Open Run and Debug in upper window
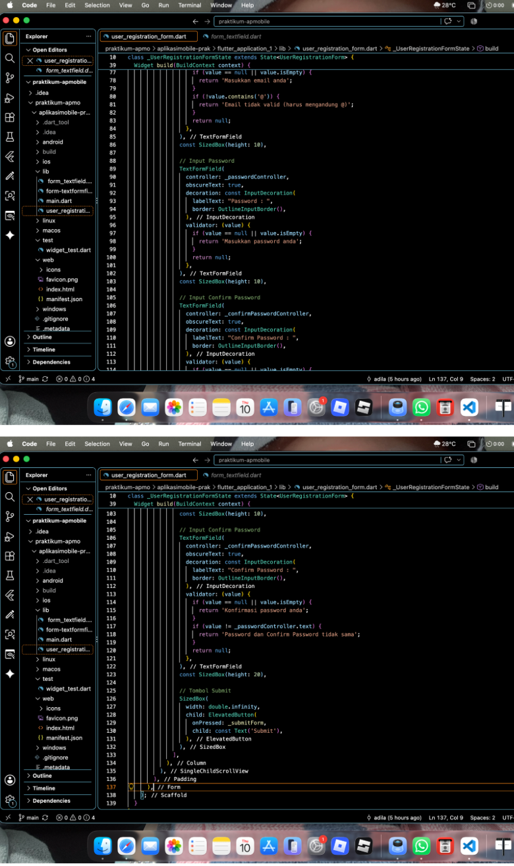Viewport: 514px width, 866px height. 9,98
